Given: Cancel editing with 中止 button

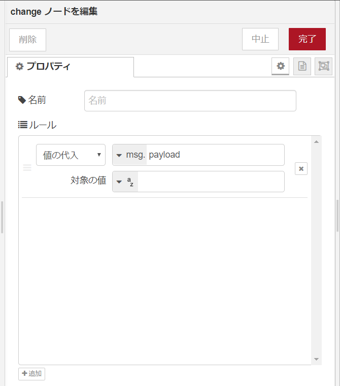Looking at the screenshot, I should coord(260,39).
